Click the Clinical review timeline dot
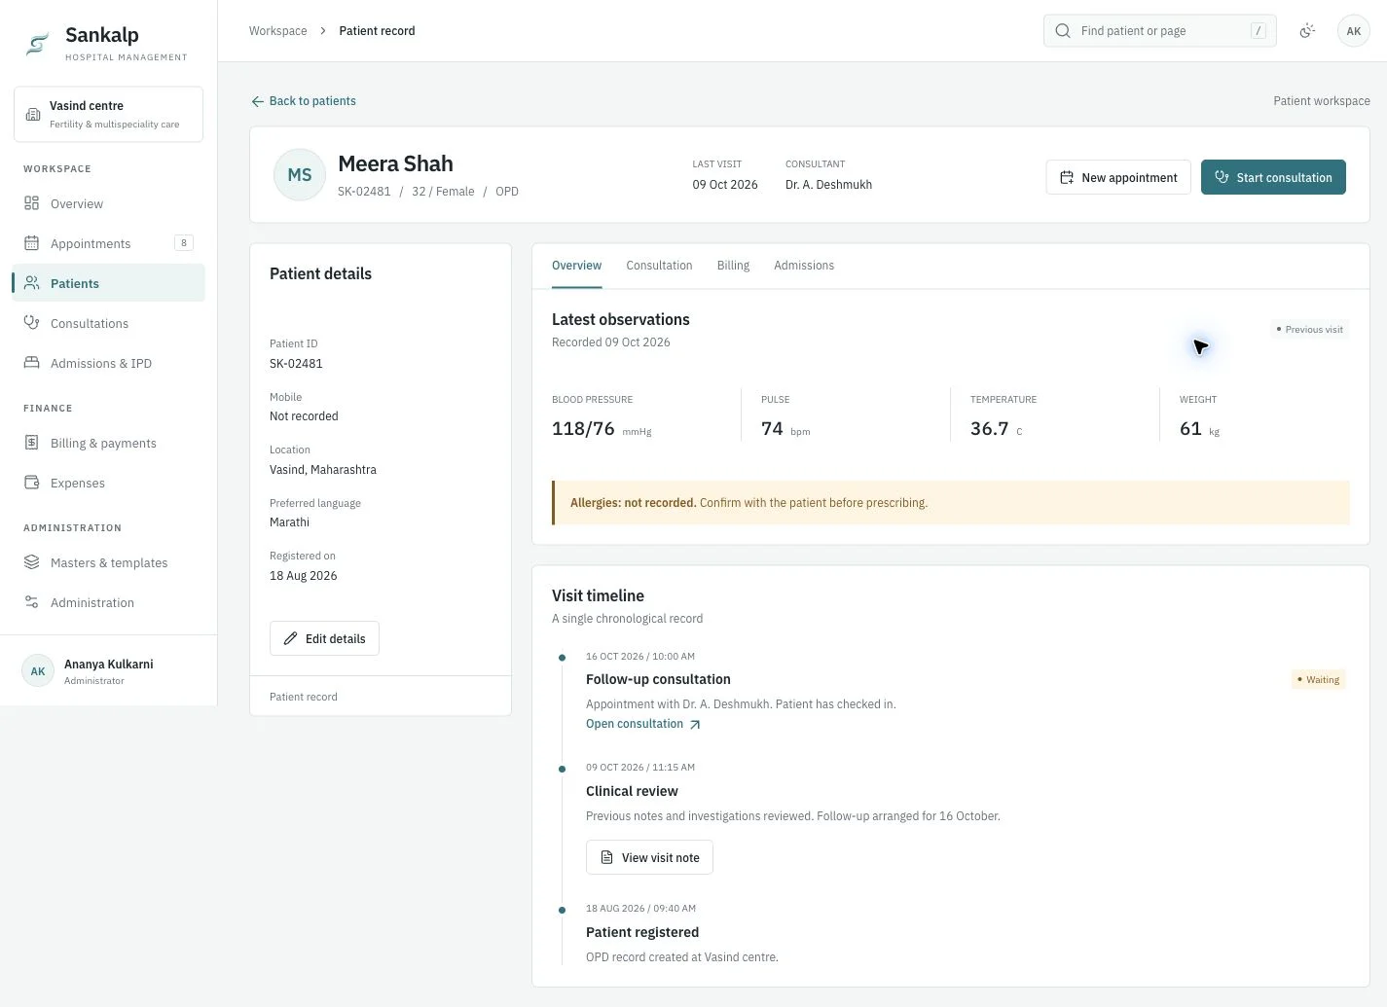Screen dimensions: 1387x1007 click(562, 770)
